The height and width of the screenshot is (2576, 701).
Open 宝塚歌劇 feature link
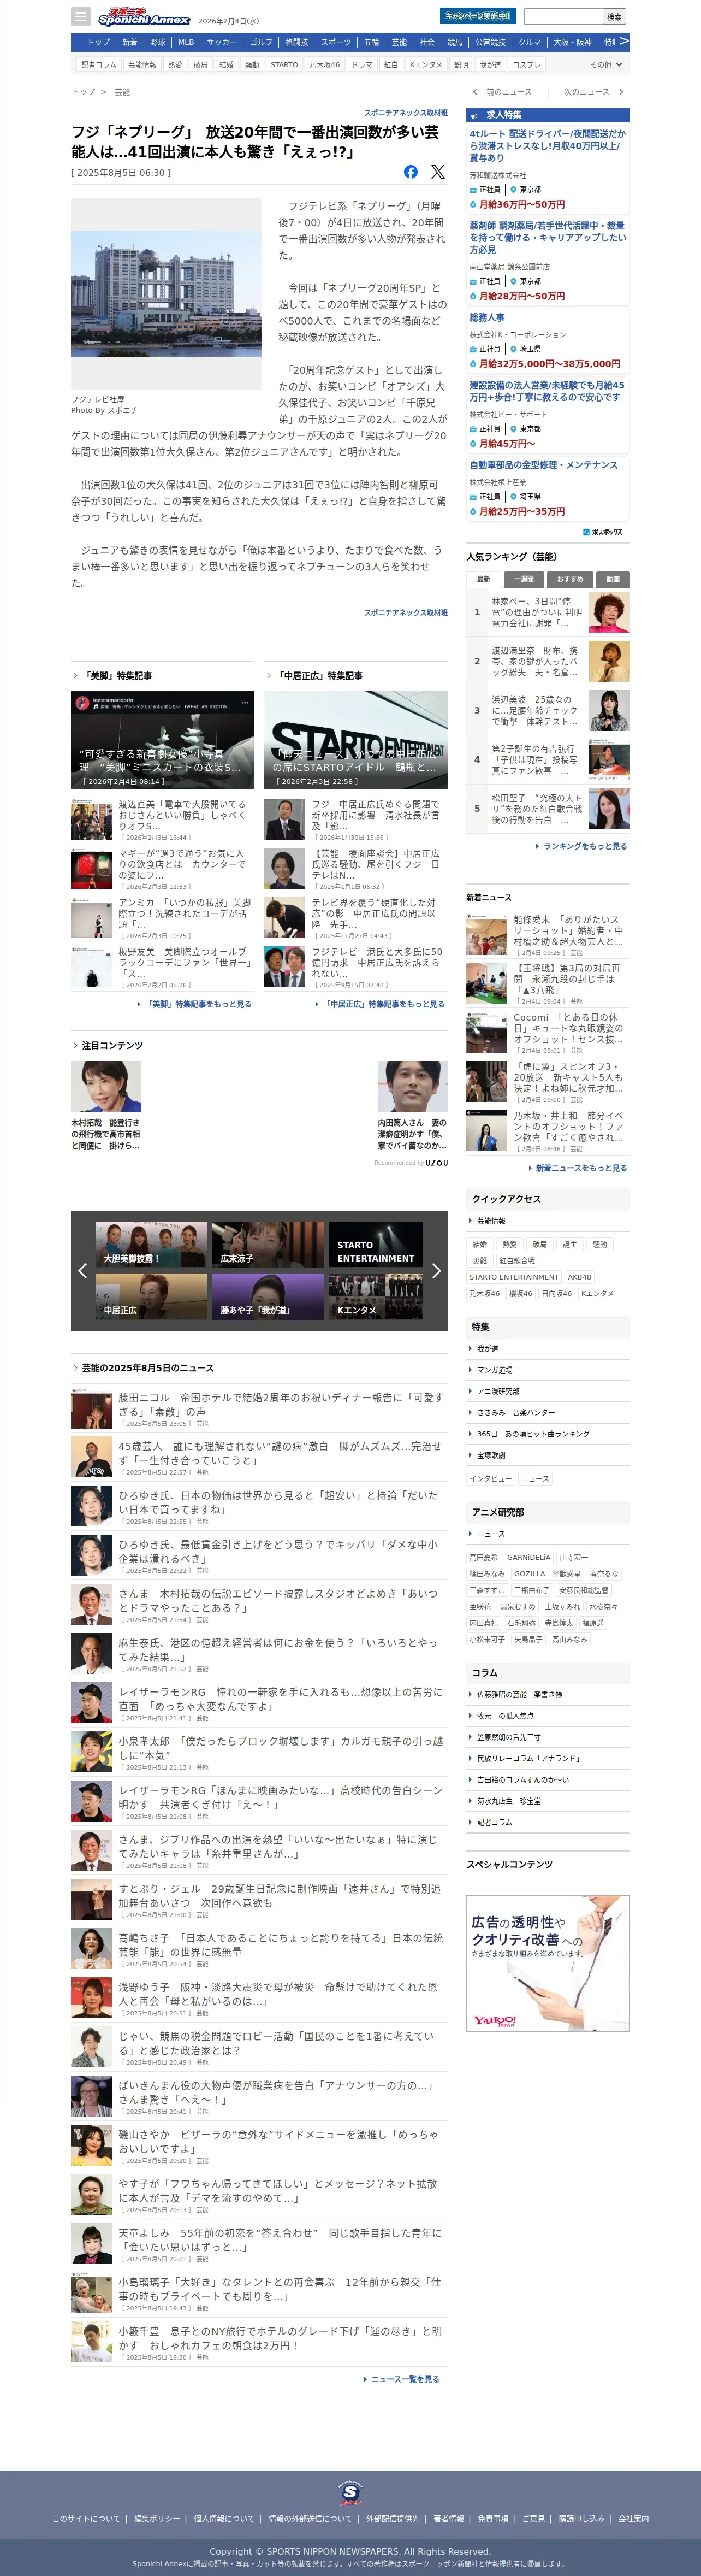491,1455
